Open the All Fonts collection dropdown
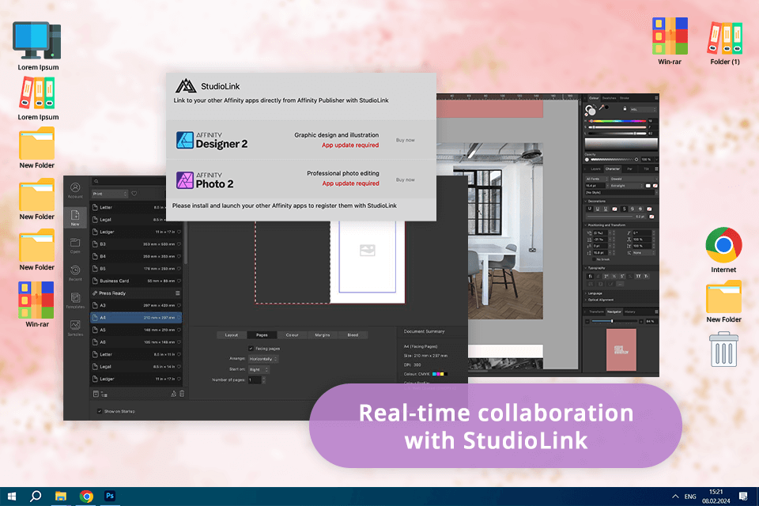Viewport: 759px width, 506px height. [x=596, y=179]
